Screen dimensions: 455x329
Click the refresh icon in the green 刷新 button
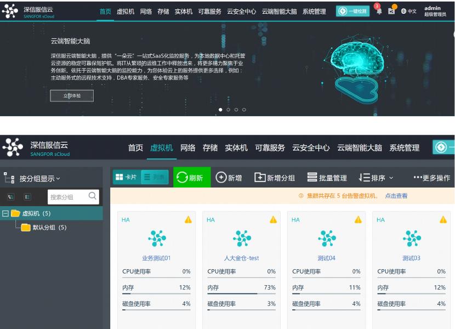(182, 177)
